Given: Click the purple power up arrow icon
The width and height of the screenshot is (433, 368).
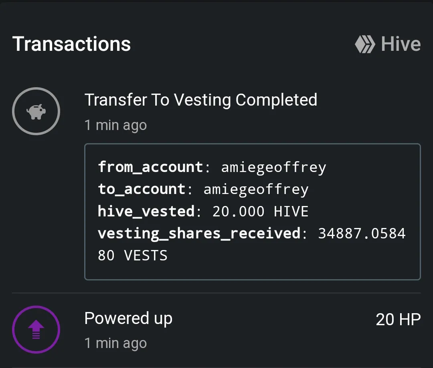Looking at the screenshot, I should [36, 330].
